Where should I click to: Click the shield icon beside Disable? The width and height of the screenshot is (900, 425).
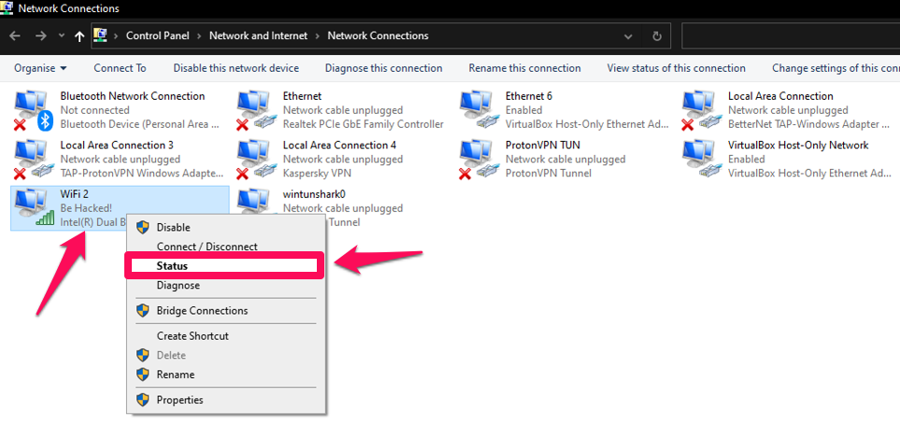point(142,227)
